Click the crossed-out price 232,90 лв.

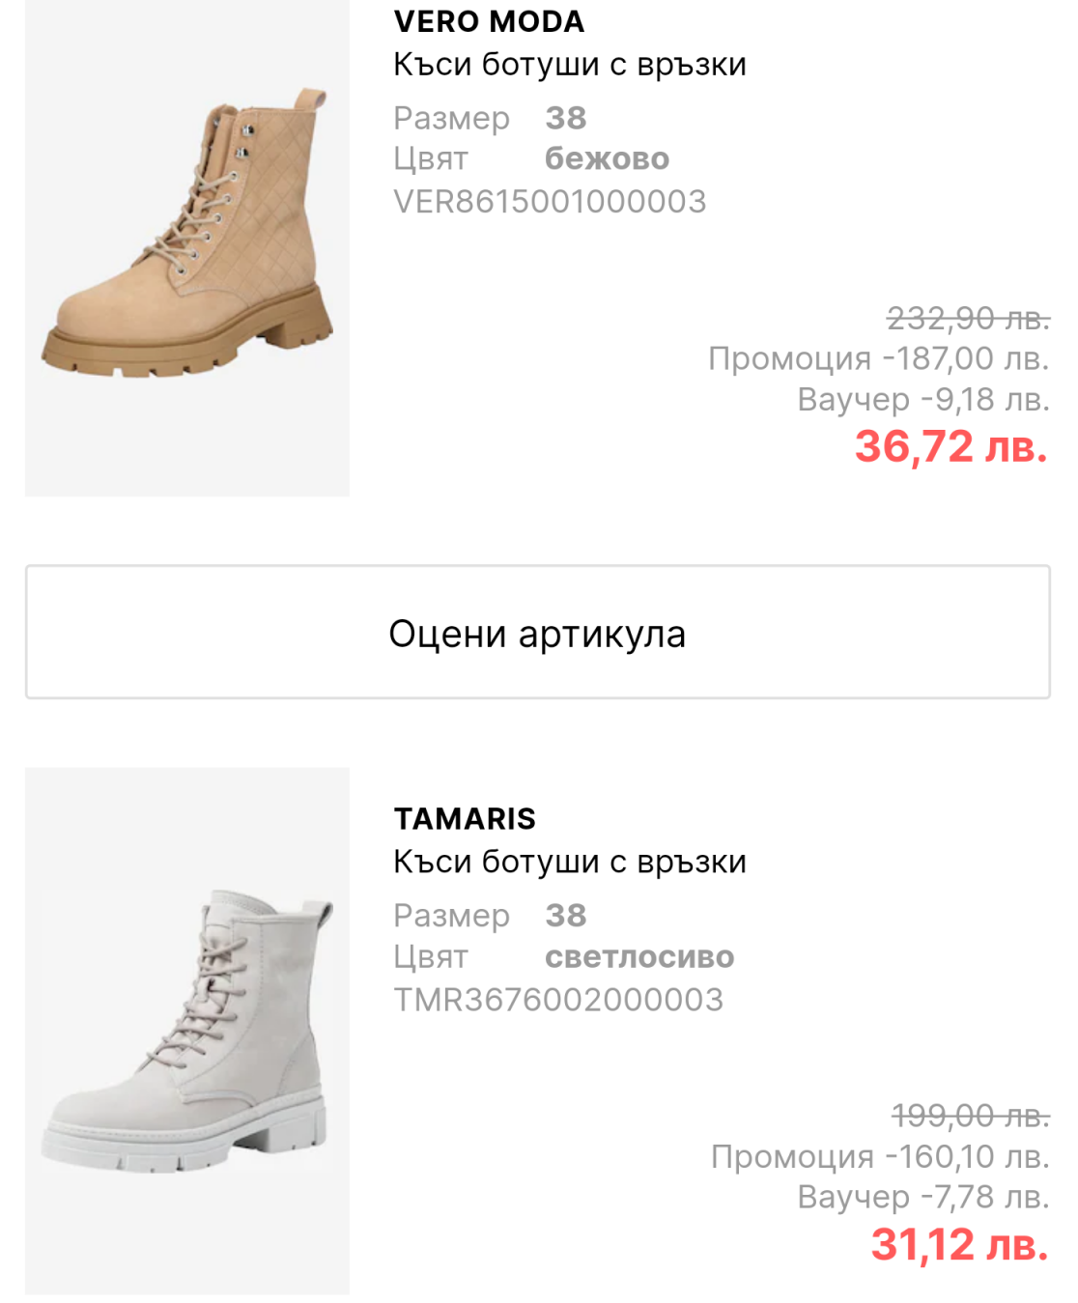[x=968, y=318]
